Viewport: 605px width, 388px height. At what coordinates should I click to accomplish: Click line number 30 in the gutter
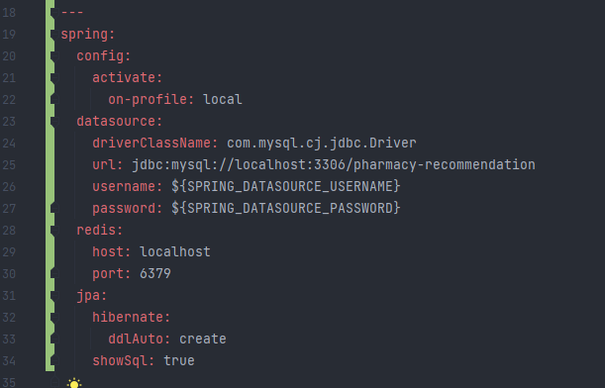click(x=9, y=274)
